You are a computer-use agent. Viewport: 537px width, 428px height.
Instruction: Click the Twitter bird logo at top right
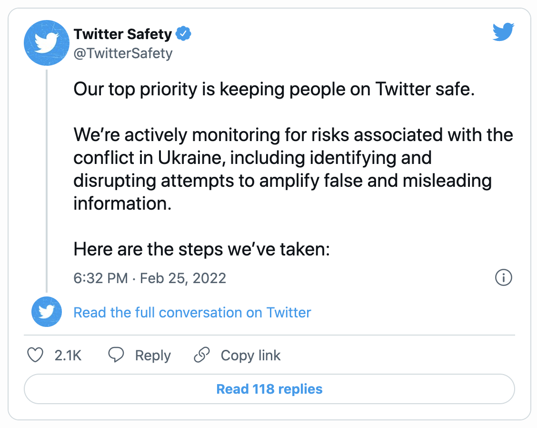click(x=503, y=32)
